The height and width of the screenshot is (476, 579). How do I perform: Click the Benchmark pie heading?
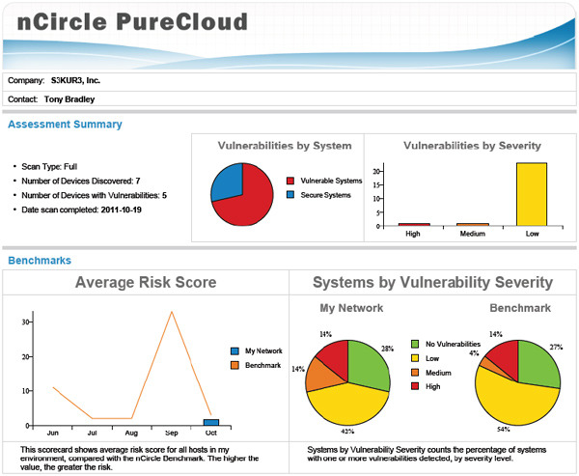pos(520,308)
